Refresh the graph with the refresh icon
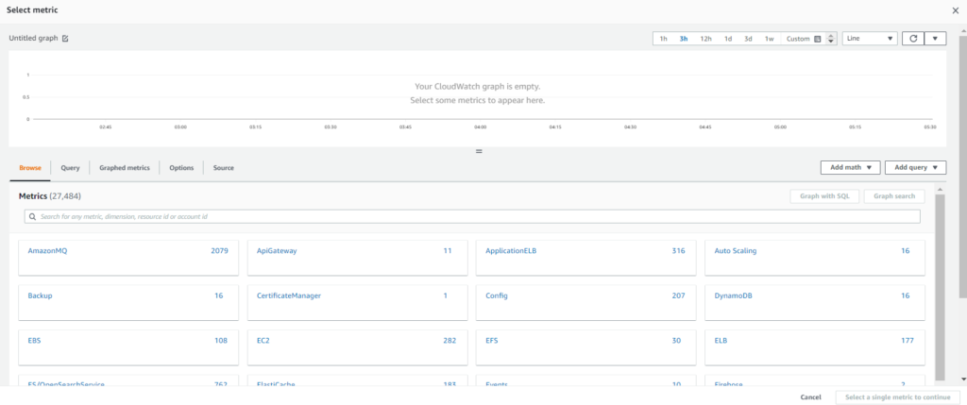The height and width of the screenshot is (405, 967). (x=913, y=38)
